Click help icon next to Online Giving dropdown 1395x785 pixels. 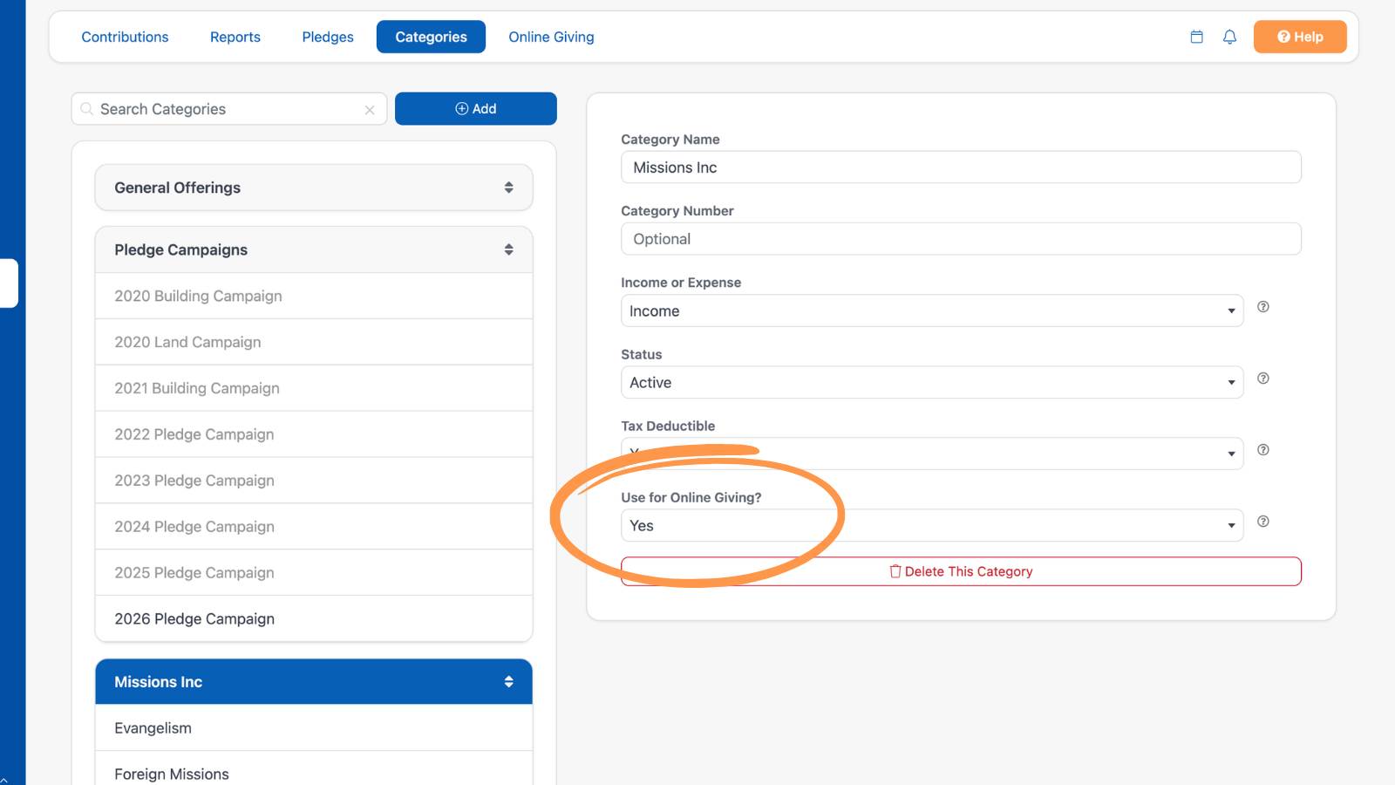coord(1262,522)
